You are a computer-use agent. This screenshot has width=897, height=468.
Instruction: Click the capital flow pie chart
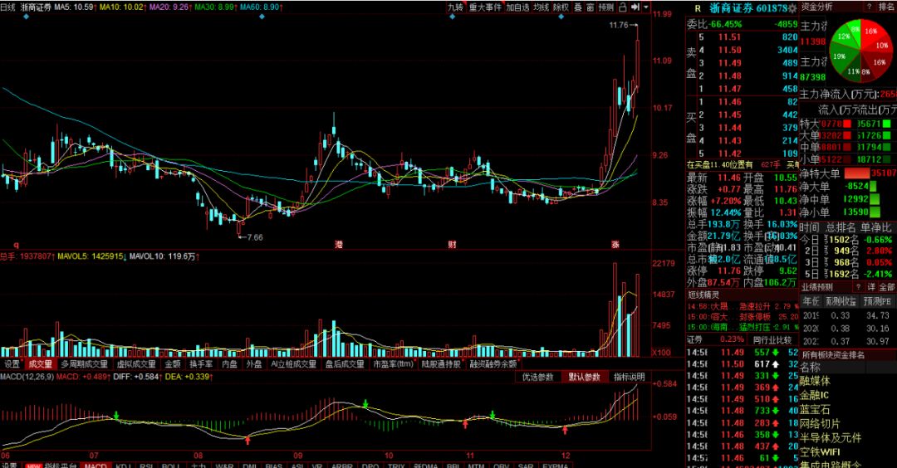click(x=860, y=51)
